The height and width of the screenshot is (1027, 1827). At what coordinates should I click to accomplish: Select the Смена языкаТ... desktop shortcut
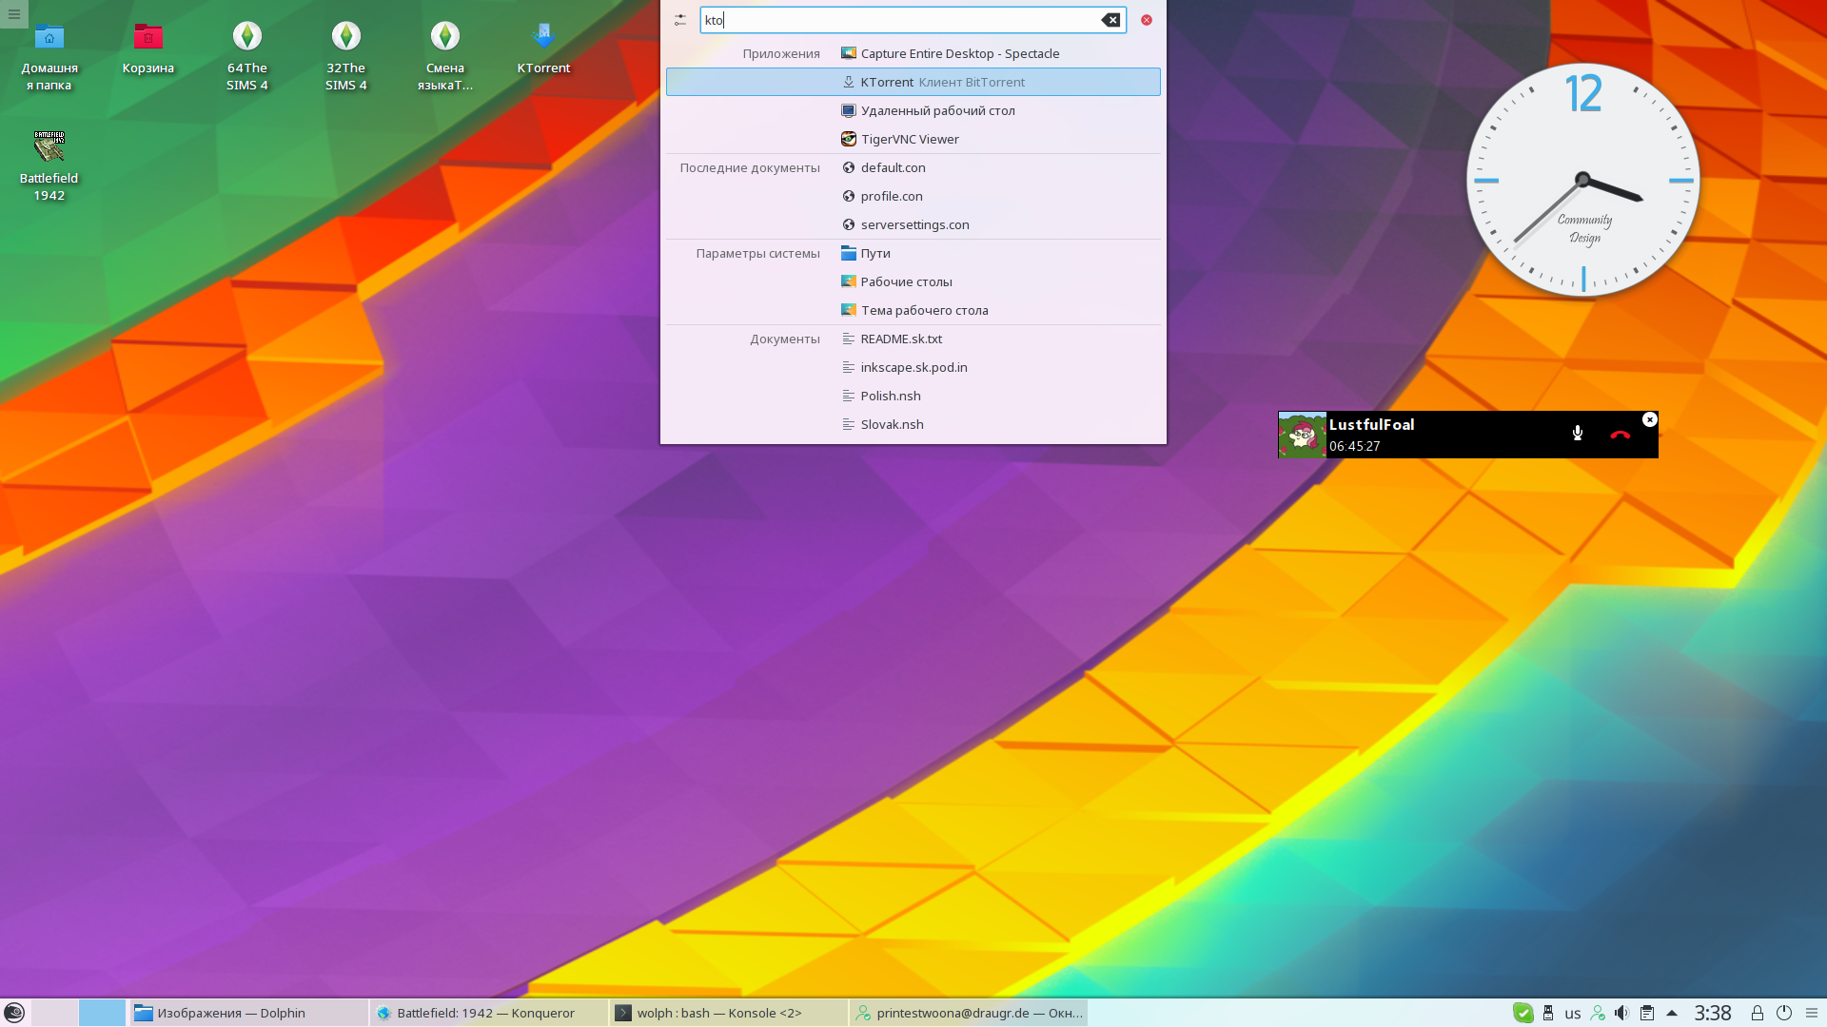(445, 57)
